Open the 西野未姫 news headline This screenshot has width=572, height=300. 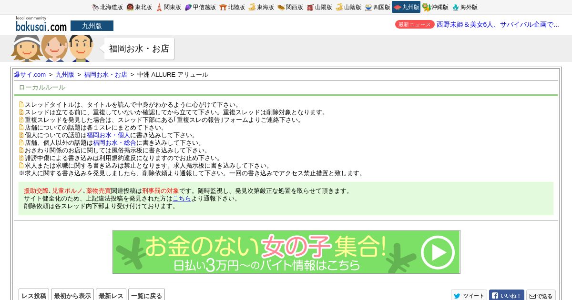(498, 24)
